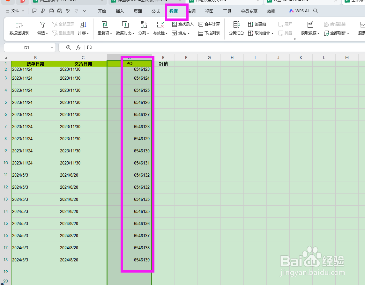Switch to the 公式 Formulas tab
The height and width of the screenshot is (285, 365).
156,11
